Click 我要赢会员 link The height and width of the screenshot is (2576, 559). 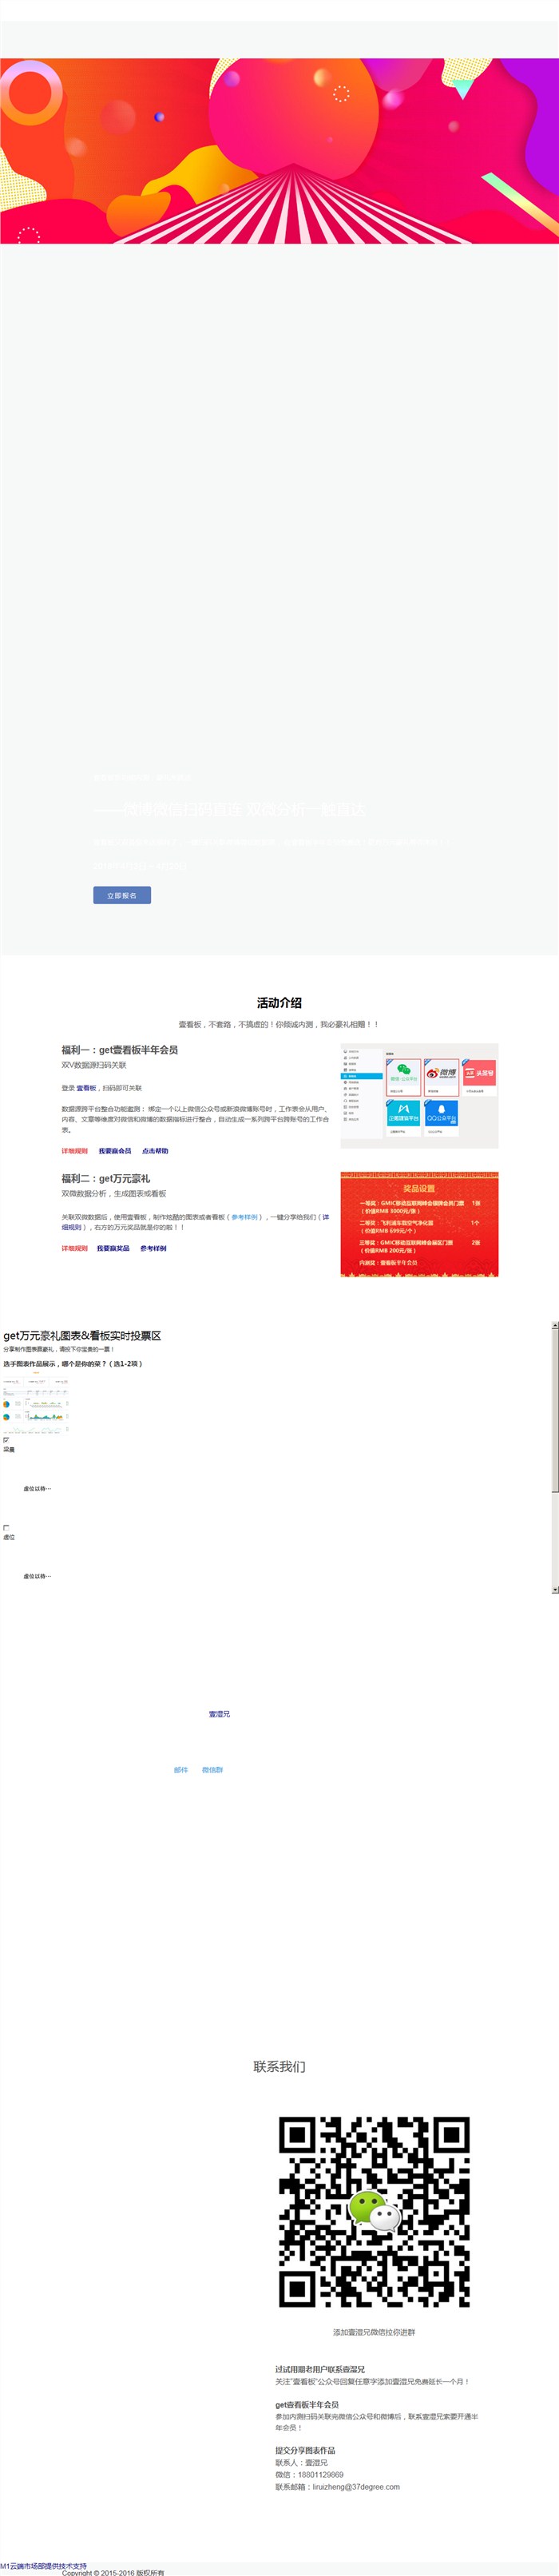point(115,1151)
